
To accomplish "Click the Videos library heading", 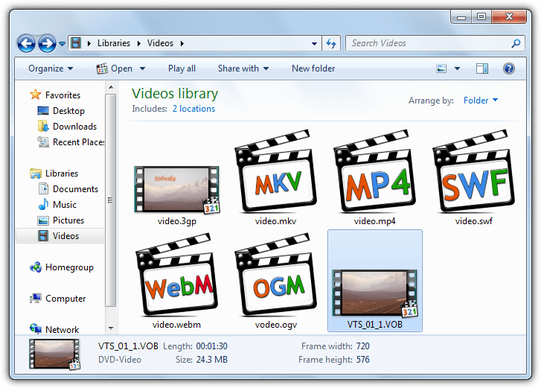I will point(175,94).
